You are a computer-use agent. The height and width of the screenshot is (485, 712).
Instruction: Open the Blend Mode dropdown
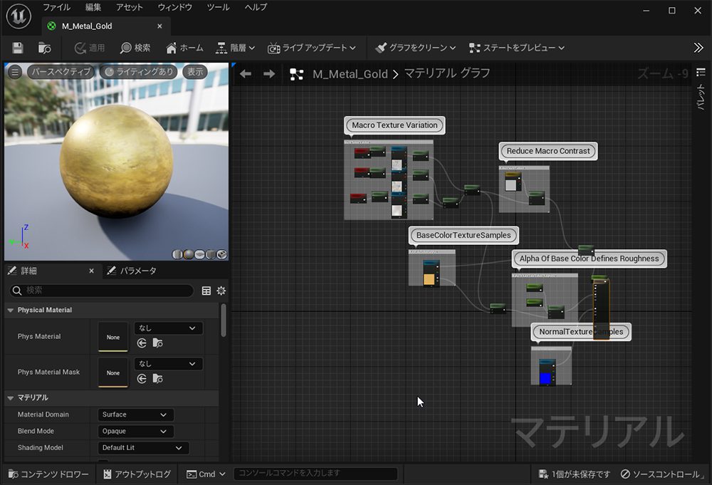click(135, 431)
